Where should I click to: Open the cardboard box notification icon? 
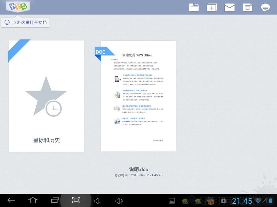[211, 201]
